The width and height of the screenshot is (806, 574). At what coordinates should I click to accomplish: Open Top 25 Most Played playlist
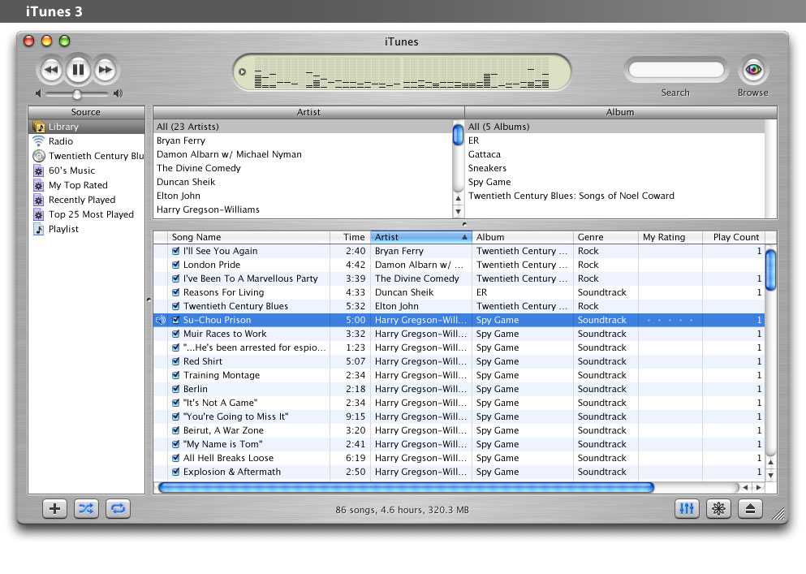click(x=86, y=214)
